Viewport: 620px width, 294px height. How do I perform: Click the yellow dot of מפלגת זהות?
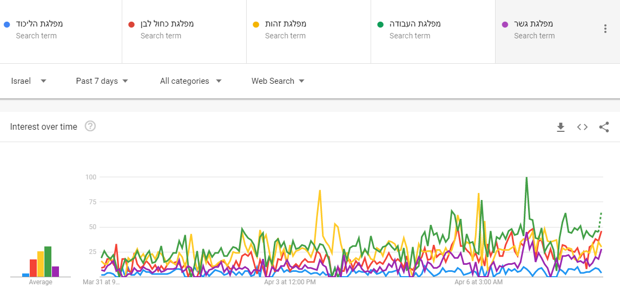click(x=255, y=24)
